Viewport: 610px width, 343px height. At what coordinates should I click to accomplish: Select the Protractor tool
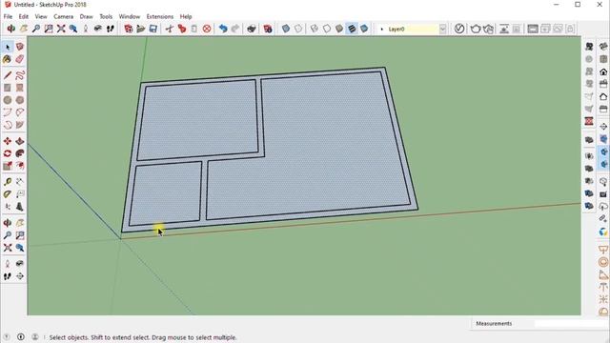pyautogui.click(x=8, y=194)
